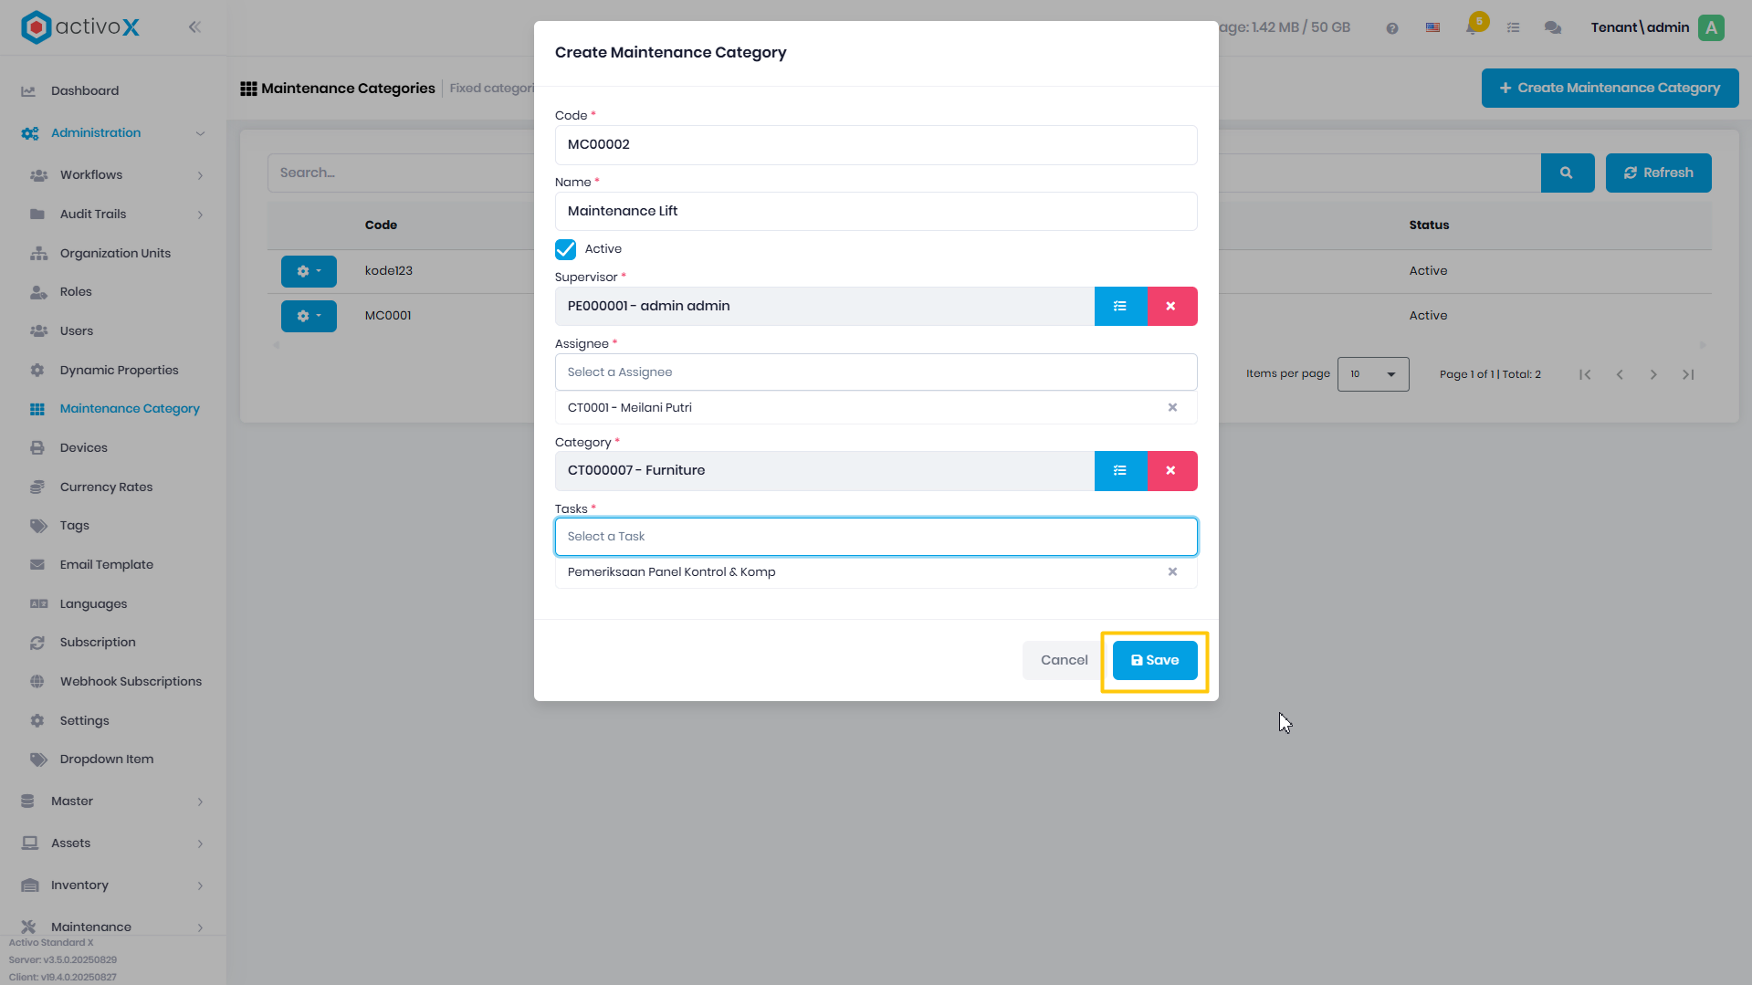Open the Subscription page
1752x985 pixels.
pos(98,643)
